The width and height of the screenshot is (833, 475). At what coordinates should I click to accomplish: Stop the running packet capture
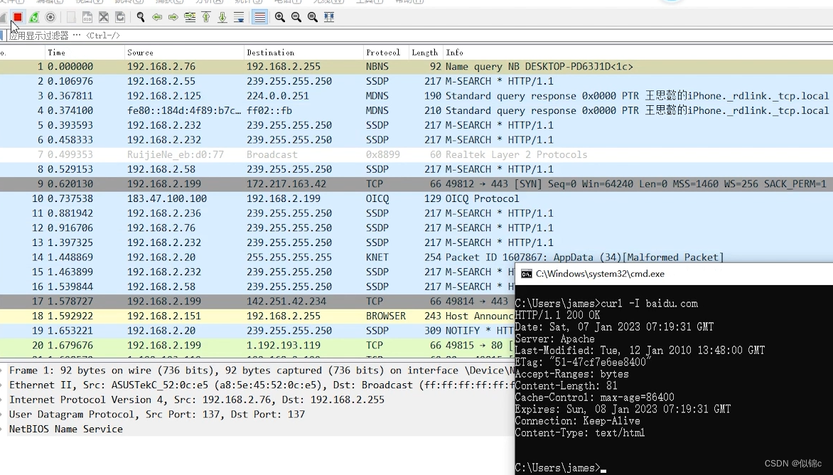tap(18, 18)
